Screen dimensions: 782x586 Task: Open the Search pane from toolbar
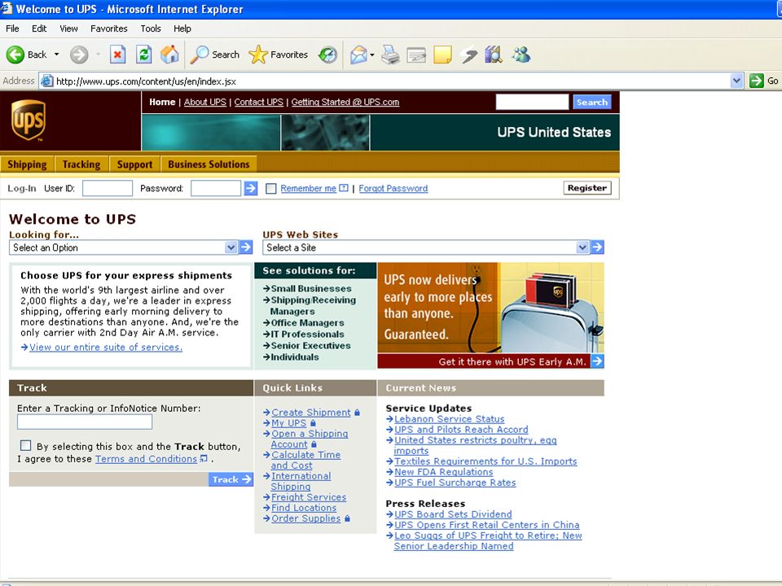coord(215,55)
